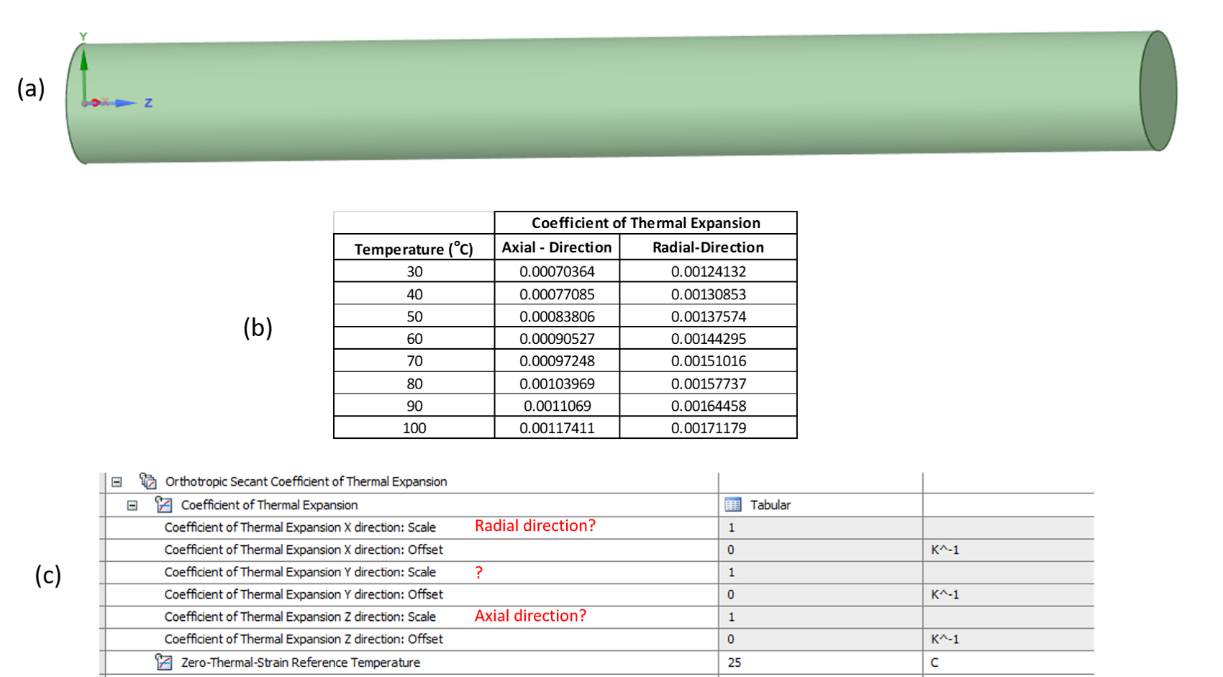The image size is (1223, 677).
Task: Edit X direction Scale value 1
Action: 820,527
